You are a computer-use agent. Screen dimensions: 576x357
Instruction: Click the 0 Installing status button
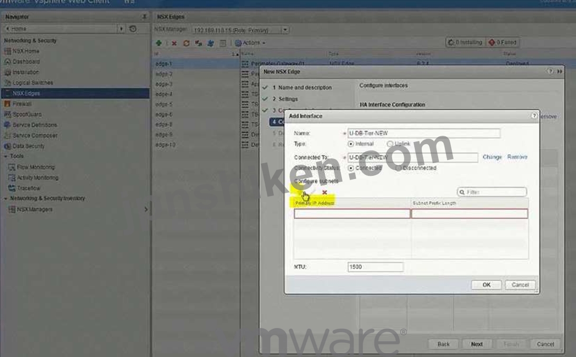point(465,43)
